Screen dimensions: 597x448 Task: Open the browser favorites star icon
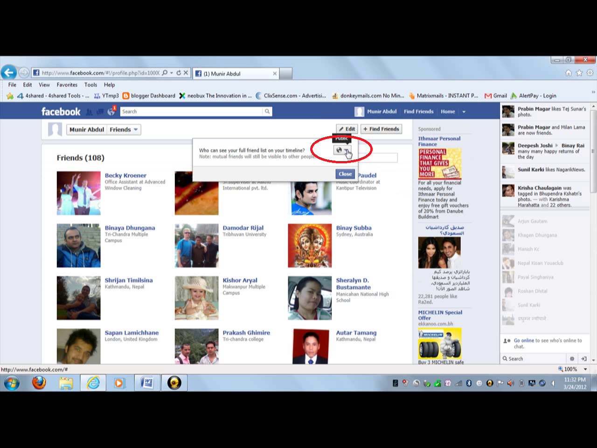pos(579,73)
